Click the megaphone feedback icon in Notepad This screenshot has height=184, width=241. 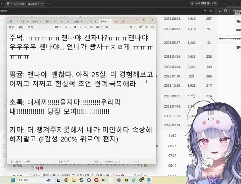141,27
